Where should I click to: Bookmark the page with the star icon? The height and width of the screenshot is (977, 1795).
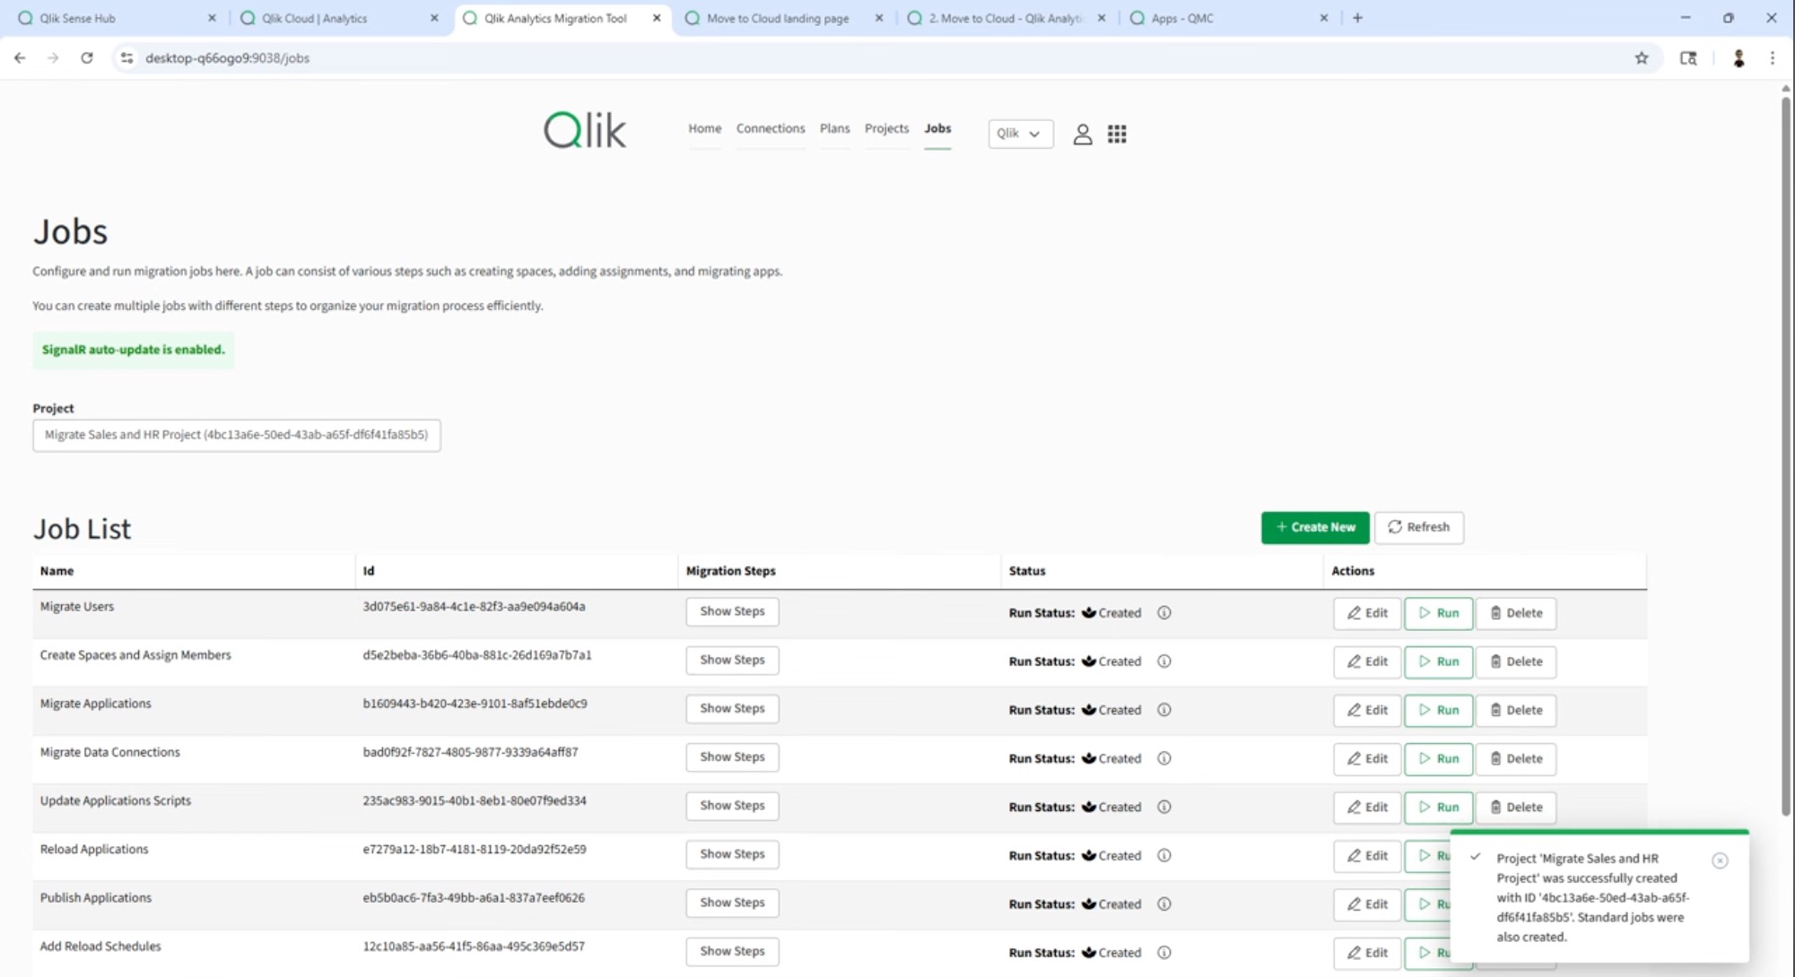[1641, 57]
